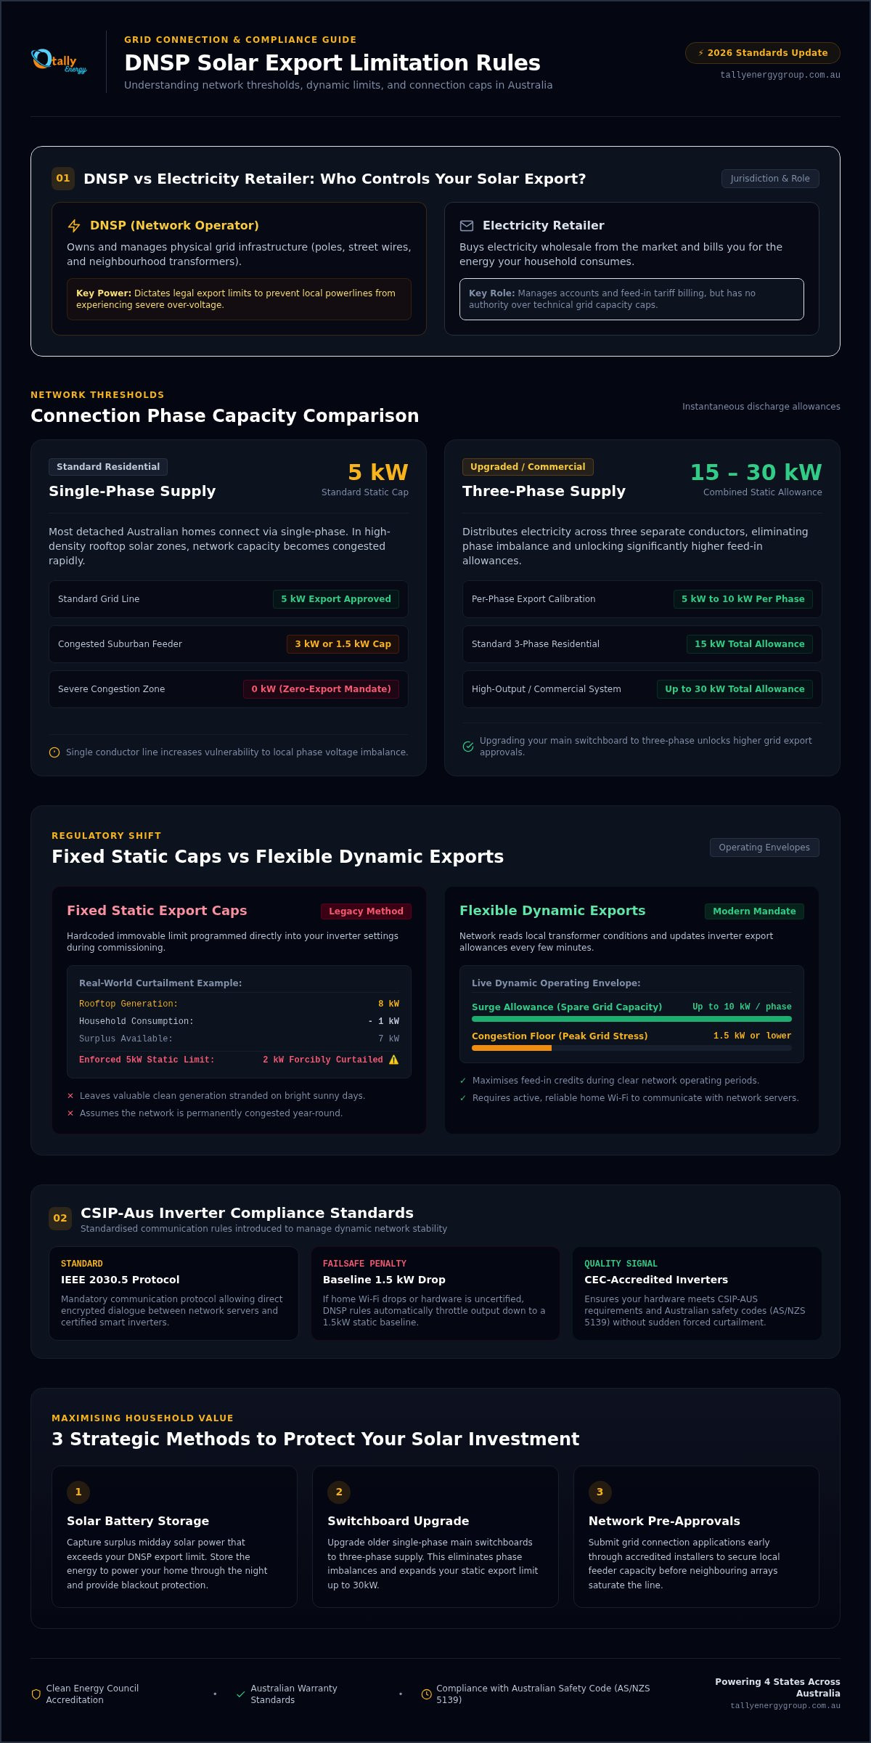
Task: Click the 15 kW Total Allowance chip
Action: point(750,644)
